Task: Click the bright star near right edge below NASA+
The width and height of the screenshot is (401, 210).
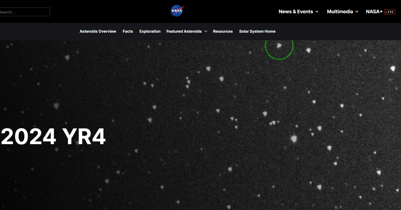Action: [393, 69]
